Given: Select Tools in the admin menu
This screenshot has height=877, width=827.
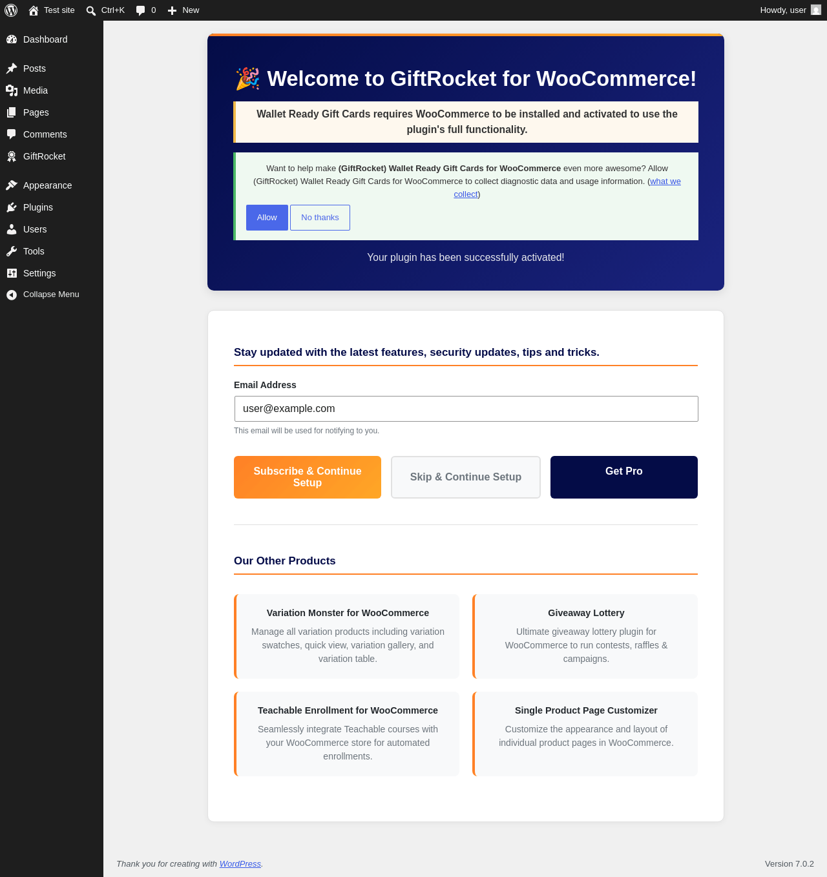Looking at the screenshot, I should pyautogui.click(x=52, y=251).
